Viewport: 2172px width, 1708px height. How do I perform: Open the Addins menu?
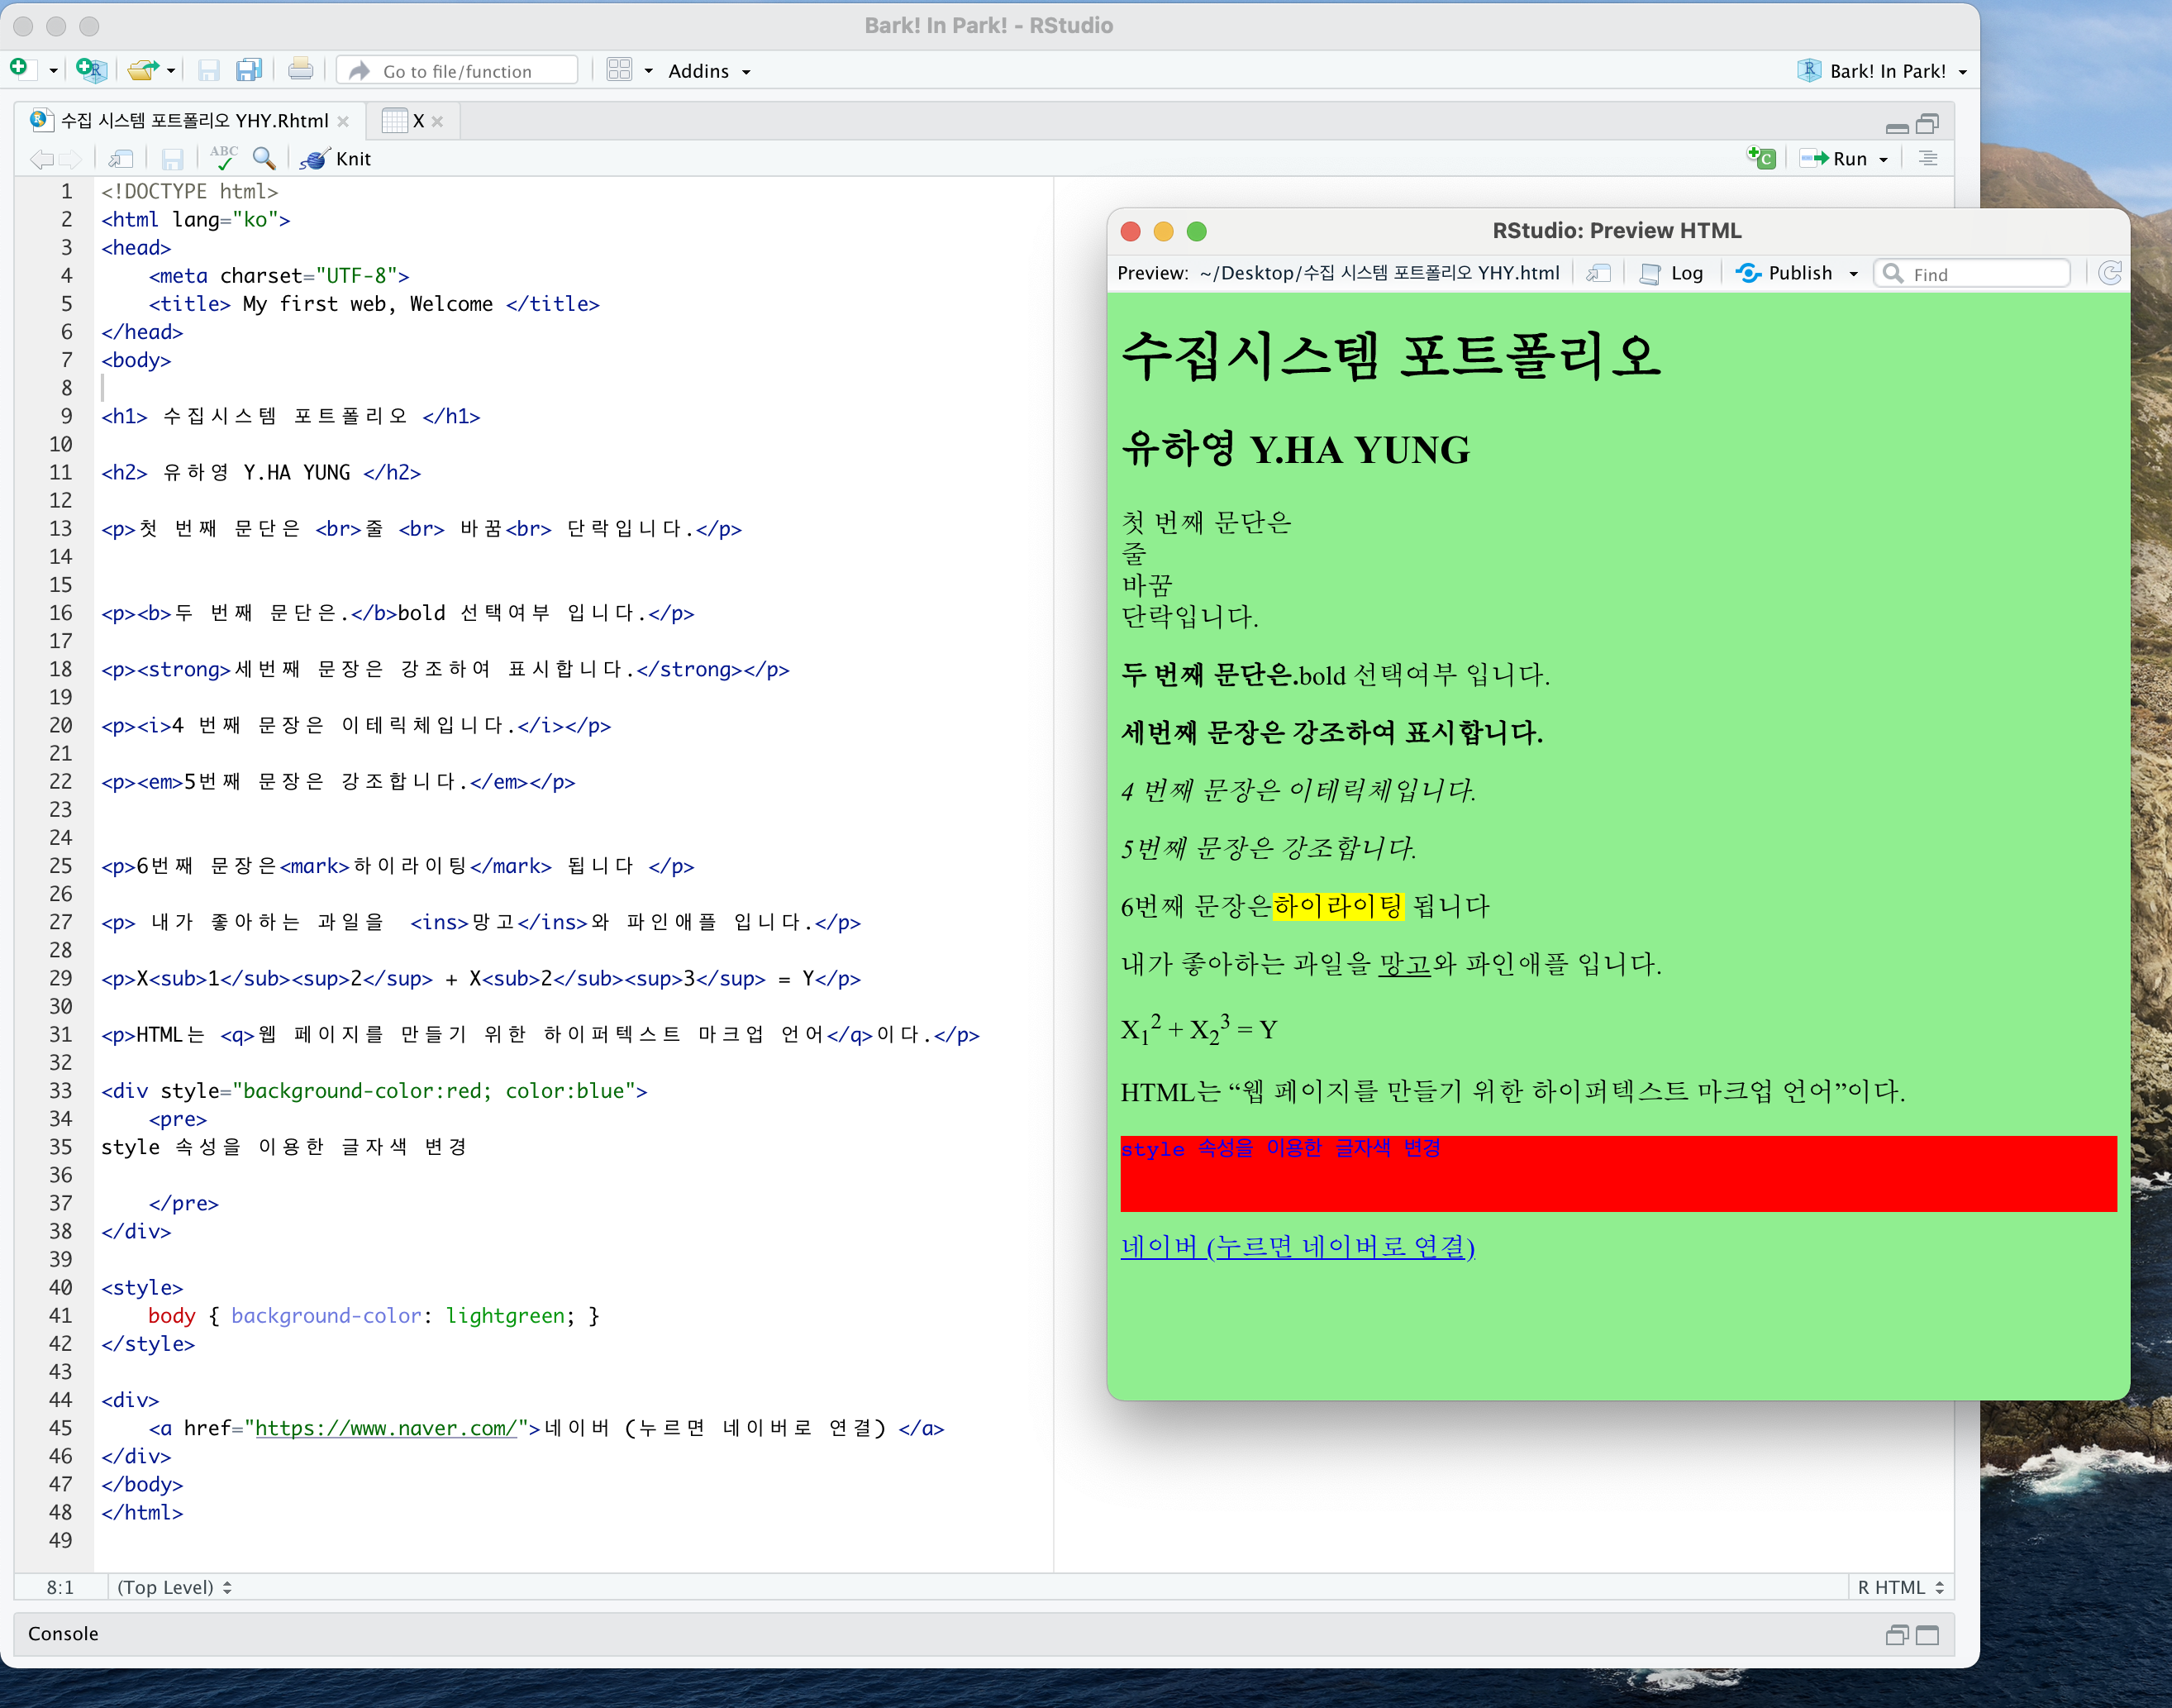point(708,71)
